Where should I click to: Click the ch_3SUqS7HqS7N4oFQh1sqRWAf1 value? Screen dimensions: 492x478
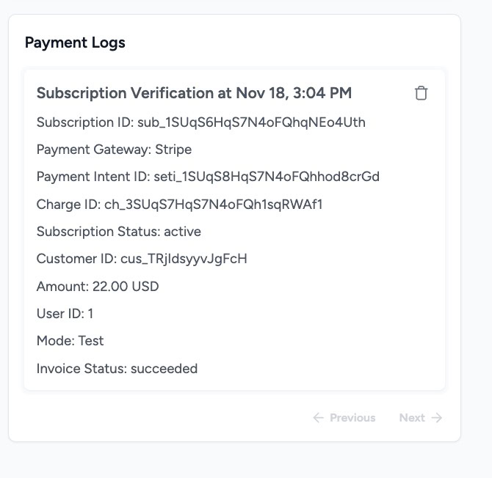point(213,205)
